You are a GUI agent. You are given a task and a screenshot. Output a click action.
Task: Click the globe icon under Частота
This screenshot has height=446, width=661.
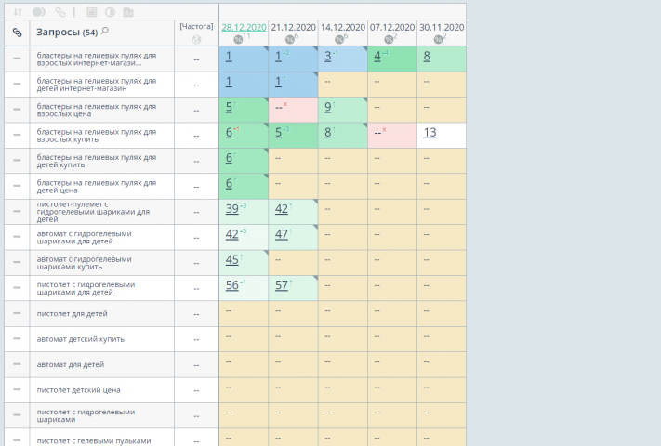click(196, 40)
